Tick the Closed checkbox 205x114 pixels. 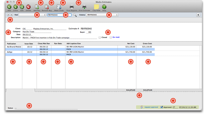(x=100, y=37)
